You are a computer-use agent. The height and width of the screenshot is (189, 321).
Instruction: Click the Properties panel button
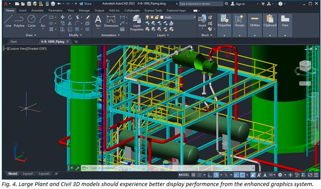[x=224, y=25]
